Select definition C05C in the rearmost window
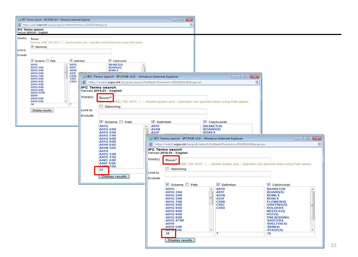Viewport: 358px width, 257px height. (73, 79)
